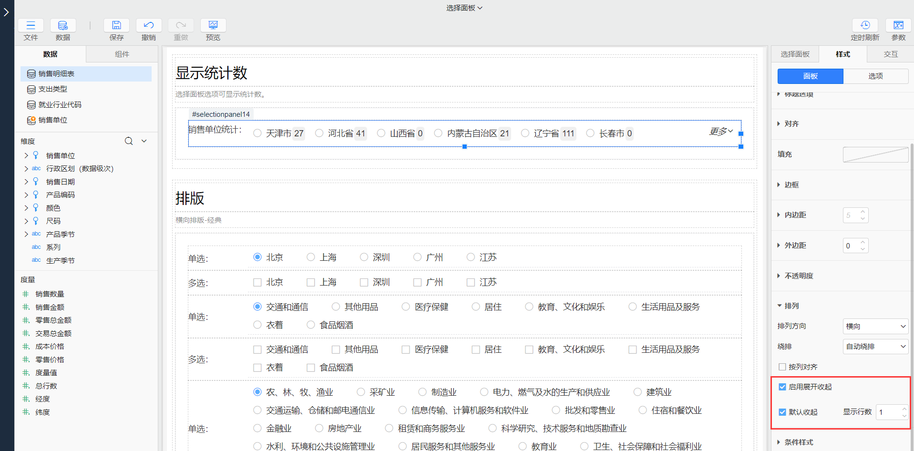Open the 文件 menu icon
Viewport: 914px width, 451px height.
pos(31,25)
